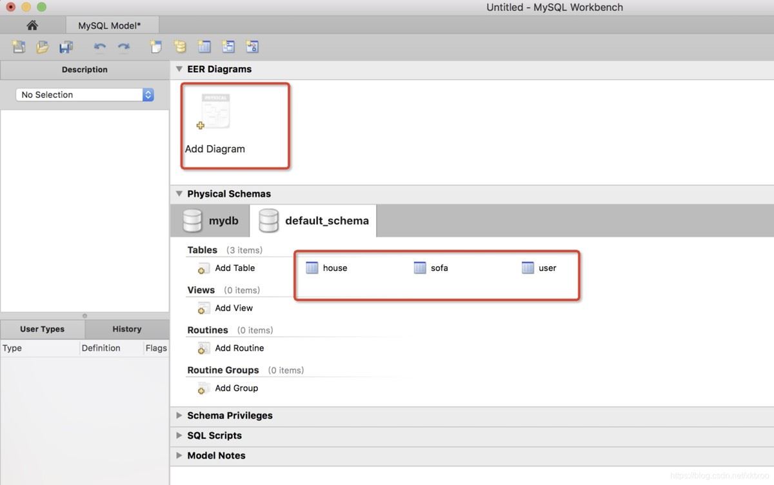Click the Routine Groups section heading

223,370
